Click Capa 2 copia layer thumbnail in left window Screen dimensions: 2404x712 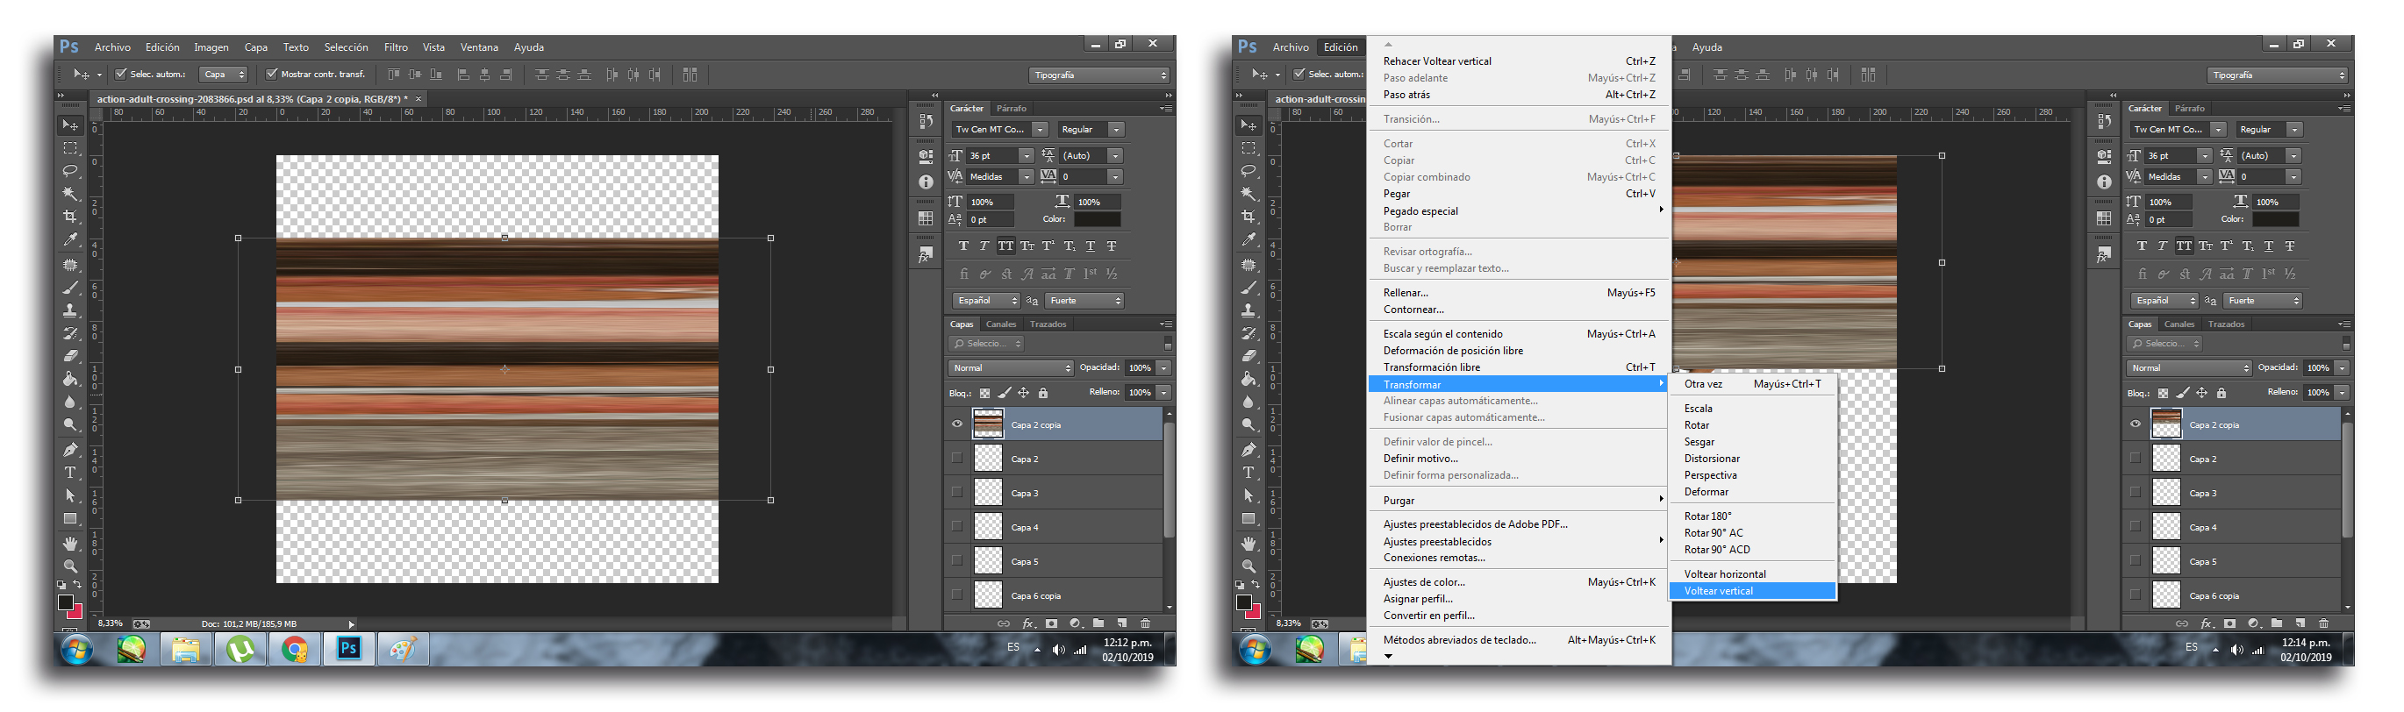(988, 424)
